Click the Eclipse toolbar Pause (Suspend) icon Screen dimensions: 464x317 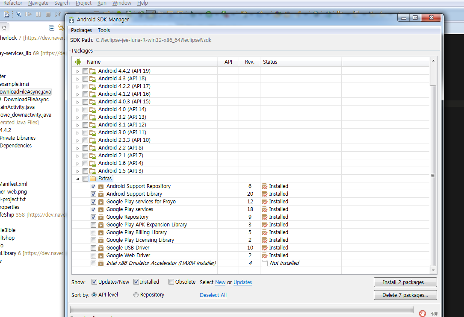coord(38,14)
